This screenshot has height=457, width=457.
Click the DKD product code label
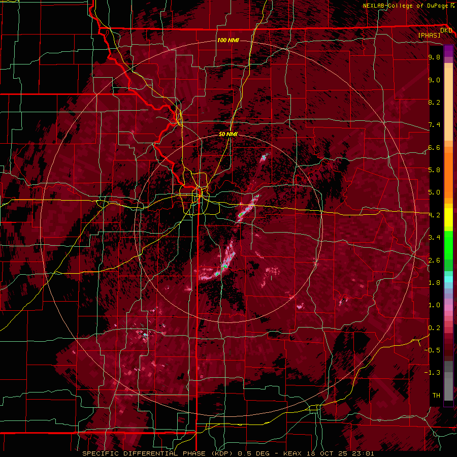coord(446,30)
